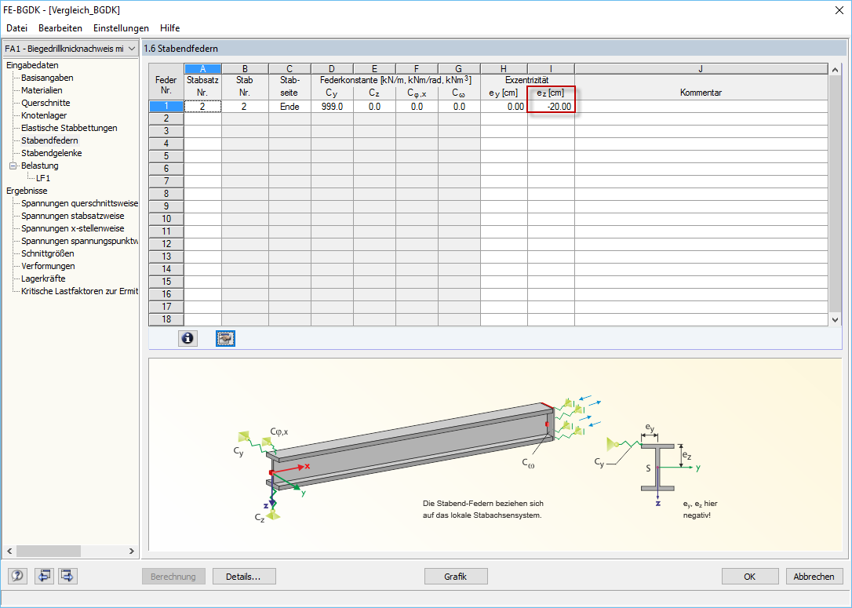Click the tree panel left scroll arrow
852x608 pixels.
(x=9, y=551)
